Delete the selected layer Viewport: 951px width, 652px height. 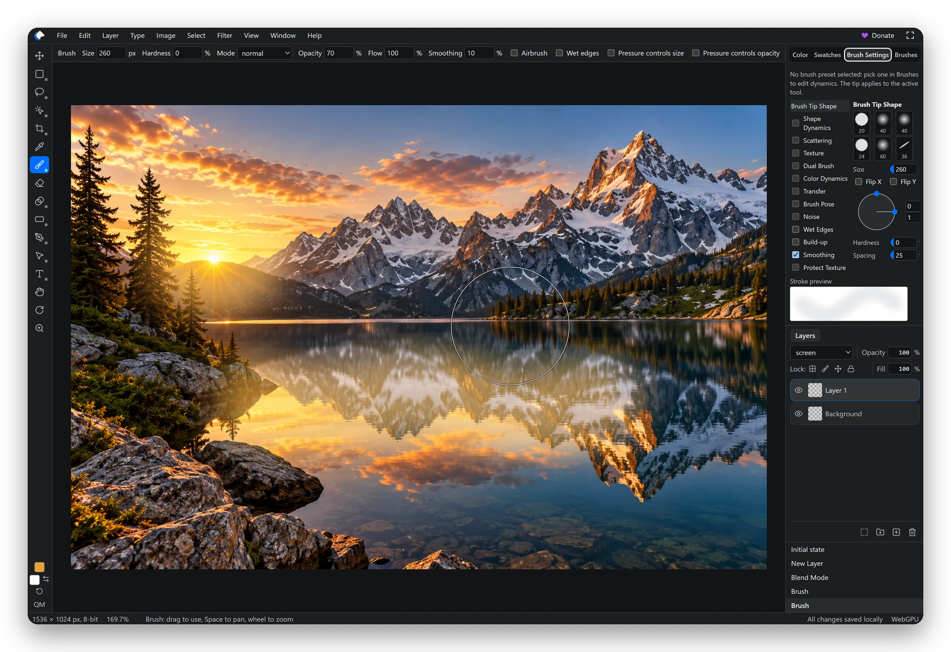point(912,532)
